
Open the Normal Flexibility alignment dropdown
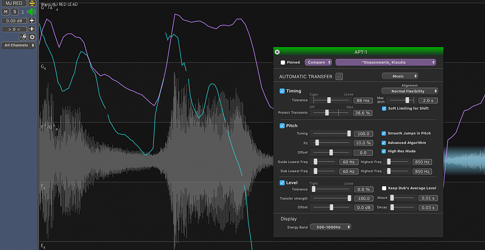point(410,91)
